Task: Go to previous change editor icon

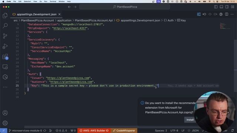Action: point(204,14)
